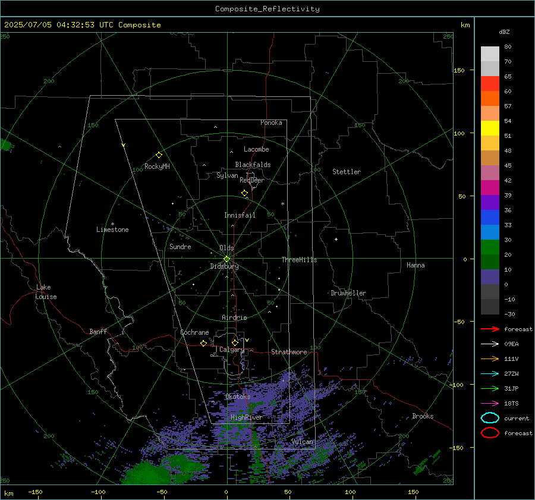This screenshot has height=500, width=535.
Task: Click the yellow diamond marker above Calgary
Action: pos(235,342)
